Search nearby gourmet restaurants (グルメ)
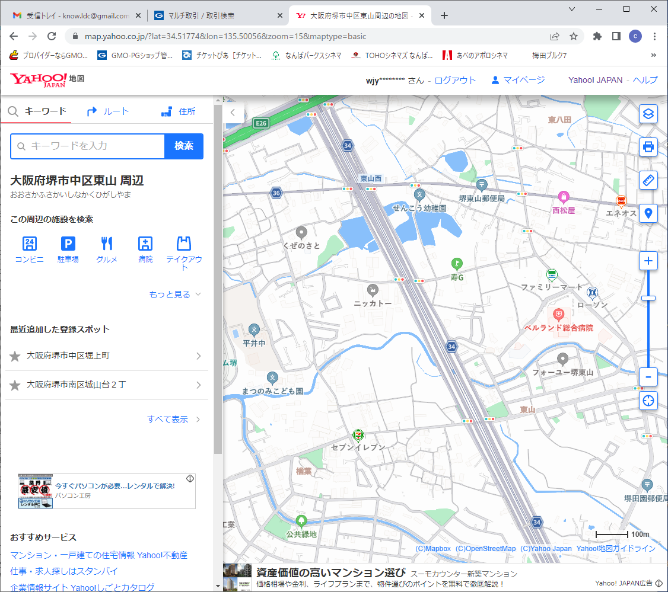The width and height of the screenshot is (668, 592). 107,249
